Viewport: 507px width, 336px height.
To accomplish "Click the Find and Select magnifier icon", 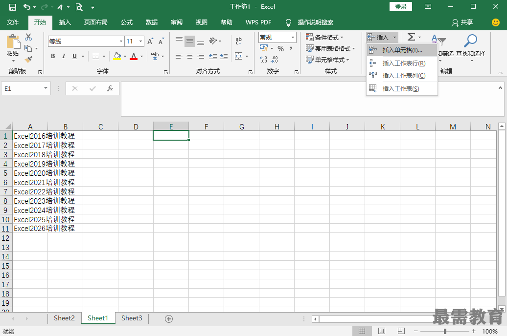I will tap(470, 41).
